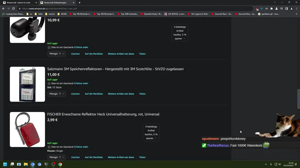Click Löschen for the Salzmann Speichenreflektoren
This screenshot has width=300, height=168.
click(x=75, y=94)
